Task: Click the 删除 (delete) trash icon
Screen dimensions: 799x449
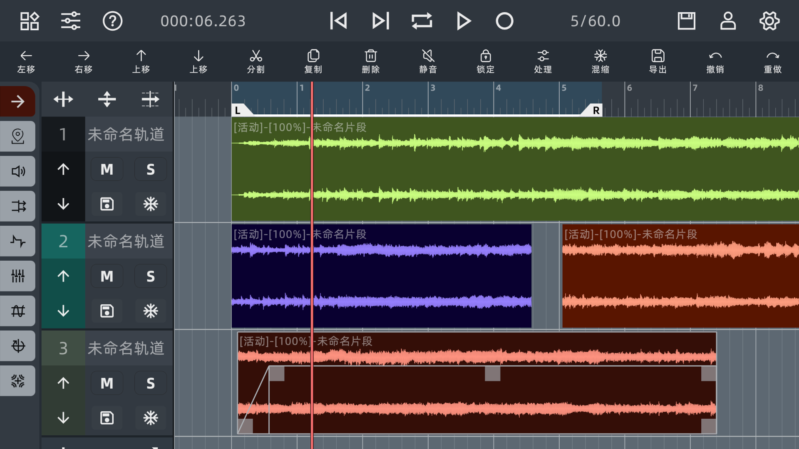Action: coord(370,61)
